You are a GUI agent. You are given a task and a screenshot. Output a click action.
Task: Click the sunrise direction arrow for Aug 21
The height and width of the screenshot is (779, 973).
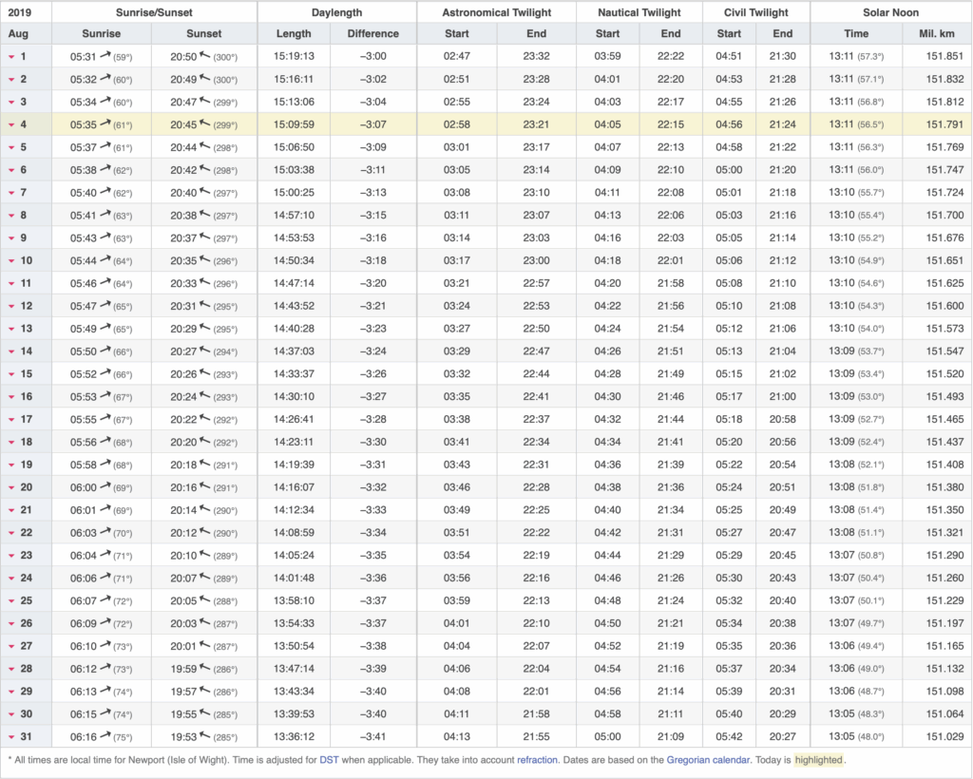[105, 509]
